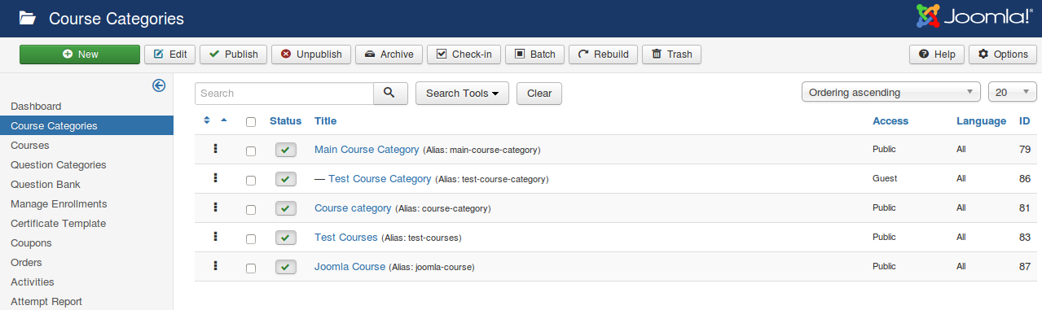The width and height of the screenshot is (1042, 310).
Task: Open the Test Courses link
Action: click(x=346, y=238)
